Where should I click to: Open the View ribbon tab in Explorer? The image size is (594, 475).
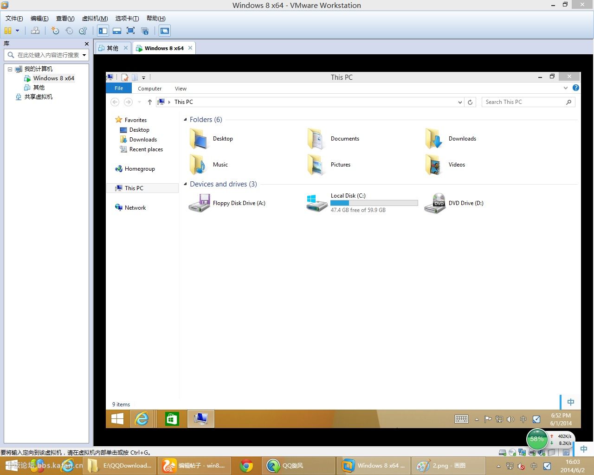click(181, 89)
